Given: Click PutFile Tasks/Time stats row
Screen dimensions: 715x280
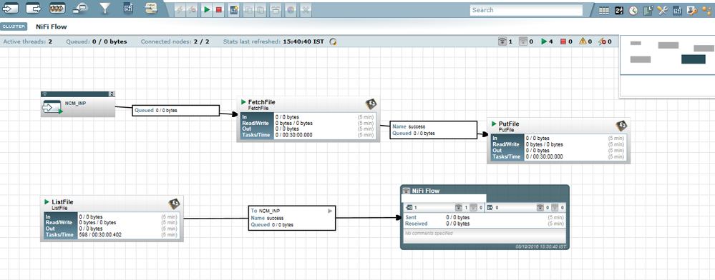Looking at the screenshot, I should 559,156.
